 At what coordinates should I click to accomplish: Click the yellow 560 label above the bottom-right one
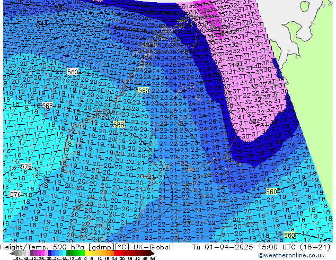271,192
